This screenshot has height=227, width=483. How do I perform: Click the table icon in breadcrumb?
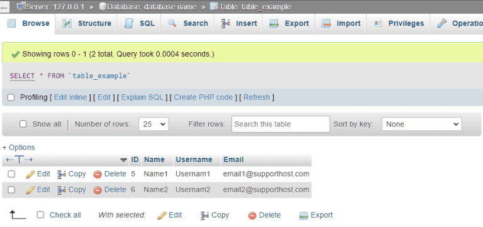(x=214, y=6)
